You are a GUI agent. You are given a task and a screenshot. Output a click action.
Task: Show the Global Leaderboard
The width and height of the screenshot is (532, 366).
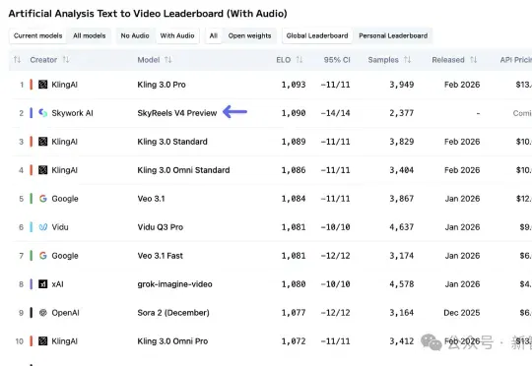pos(317,35)
